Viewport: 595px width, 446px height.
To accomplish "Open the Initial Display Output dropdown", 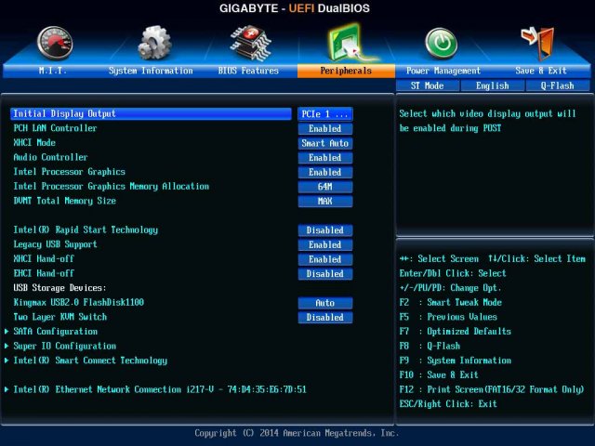I will tap(324, 114).
